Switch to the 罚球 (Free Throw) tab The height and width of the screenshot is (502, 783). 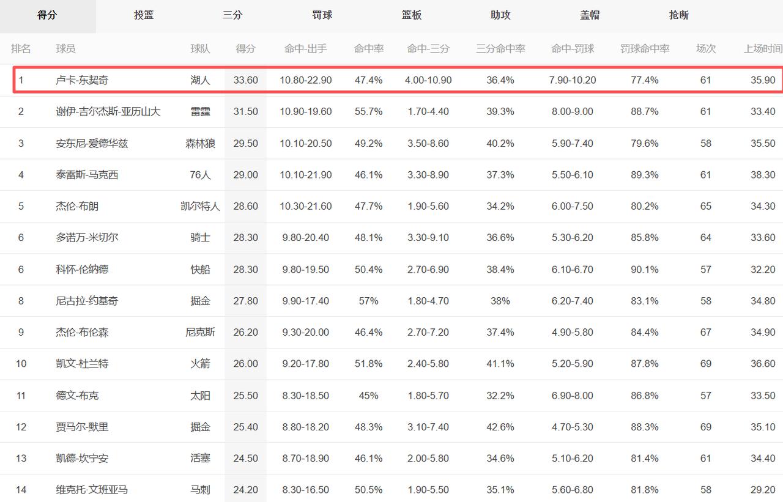point(321,16)
